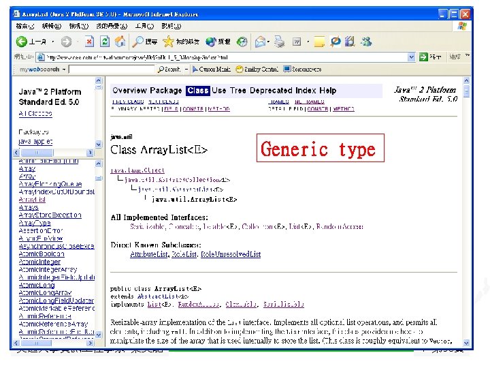The image size is (490, 368).
Task: Open AtomicBoolean in the class list
Action: point(42,254)
